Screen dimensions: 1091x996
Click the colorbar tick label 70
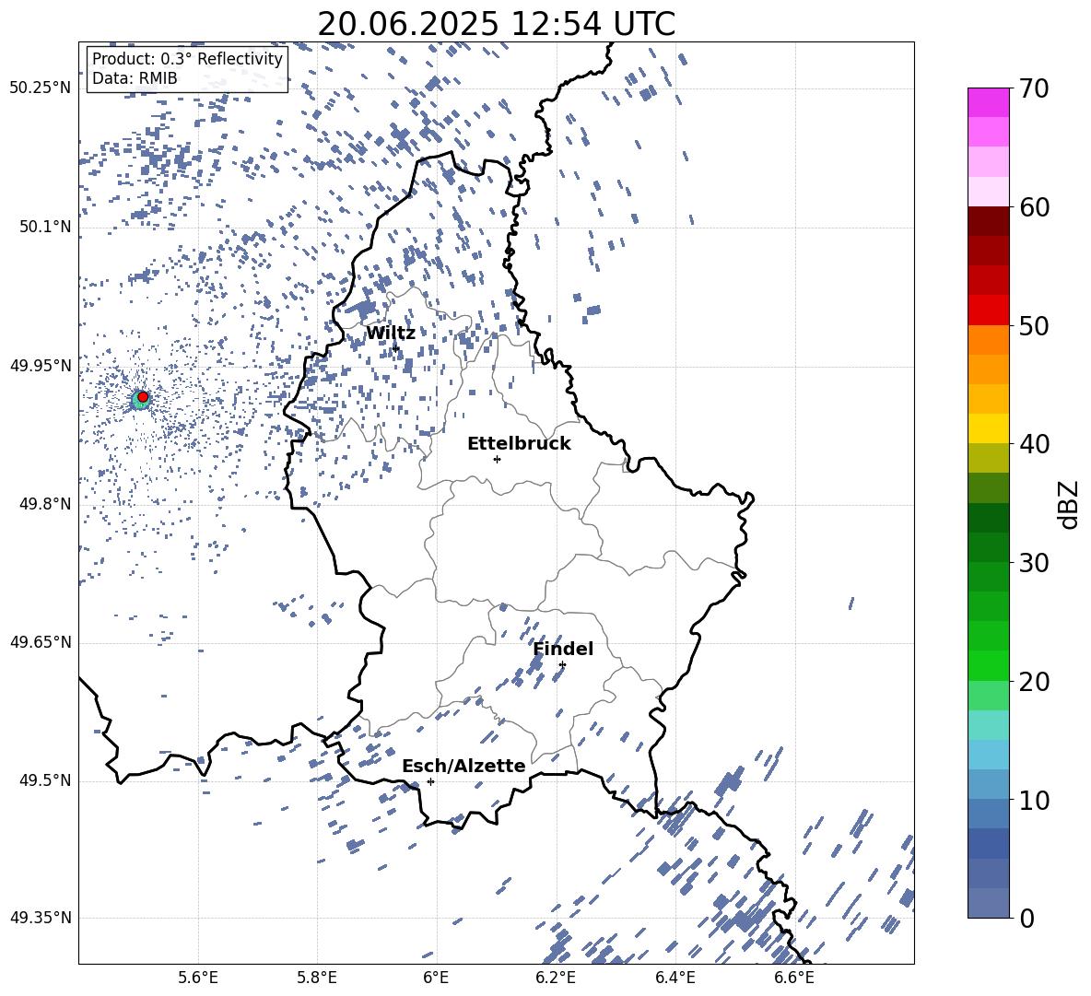click(1034, 88)
